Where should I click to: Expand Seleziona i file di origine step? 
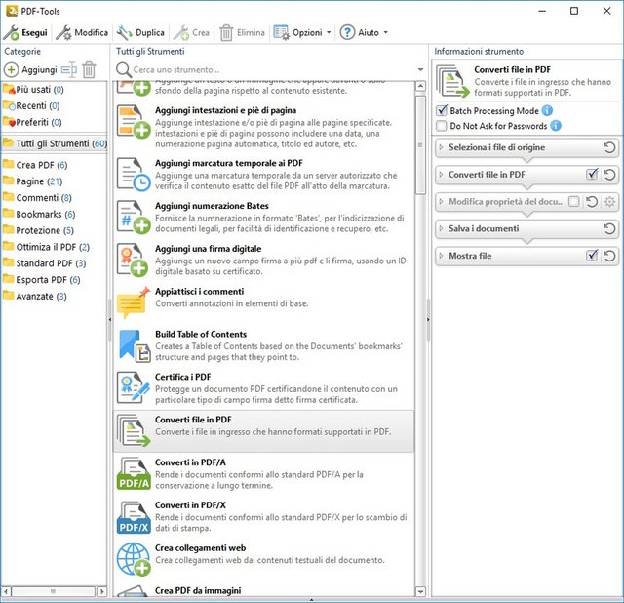click(441, 147)
